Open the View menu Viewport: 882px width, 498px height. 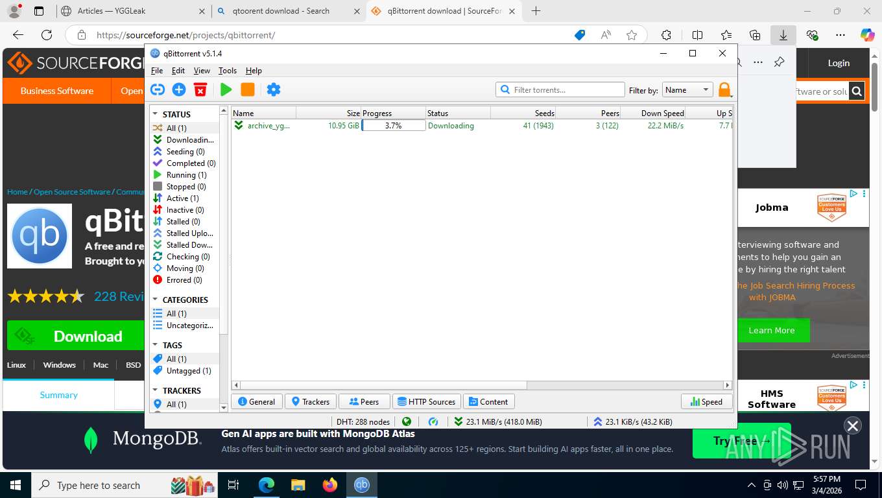click(202, 71)
